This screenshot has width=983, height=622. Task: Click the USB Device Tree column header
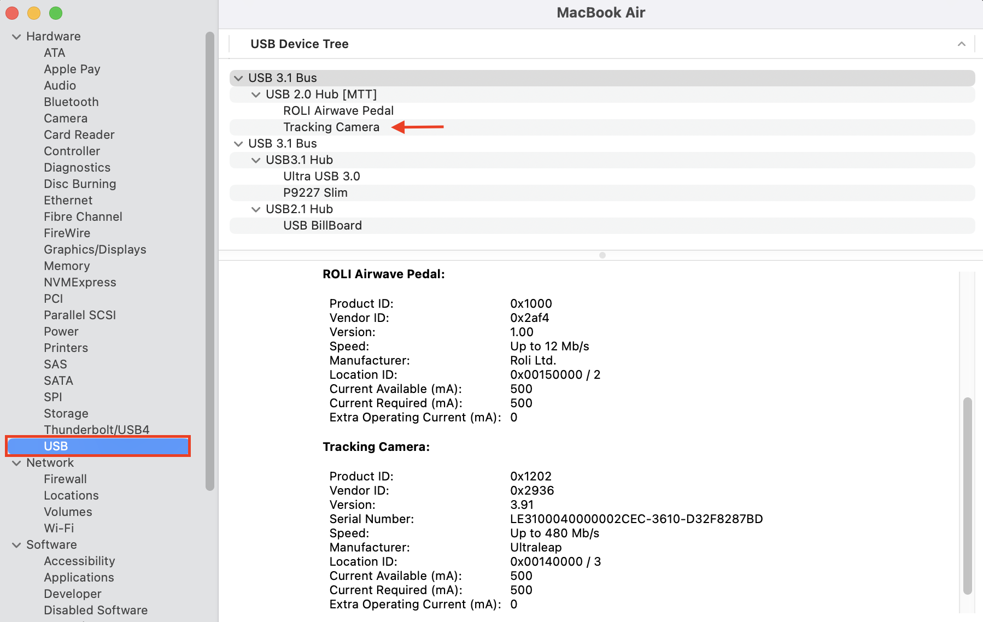coord(300,44)
